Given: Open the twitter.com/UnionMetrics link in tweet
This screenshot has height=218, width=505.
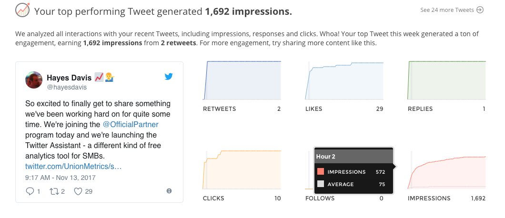Looking at the screenshot, I should [73, 167].
